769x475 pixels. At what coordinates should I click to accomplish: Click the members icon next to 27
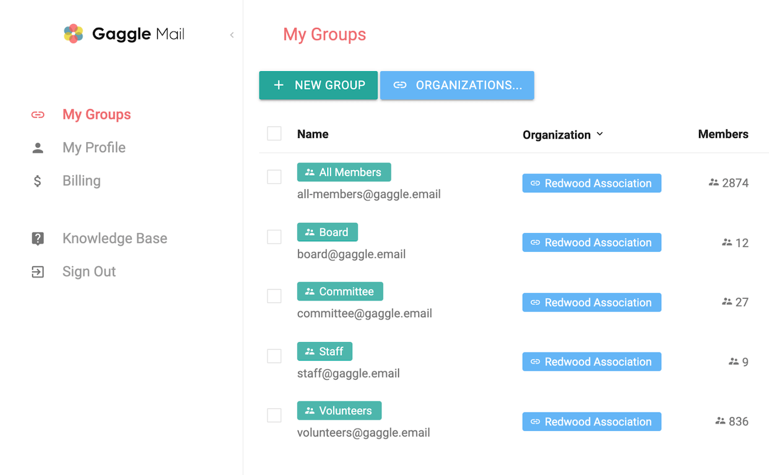(x=727, y=302)
